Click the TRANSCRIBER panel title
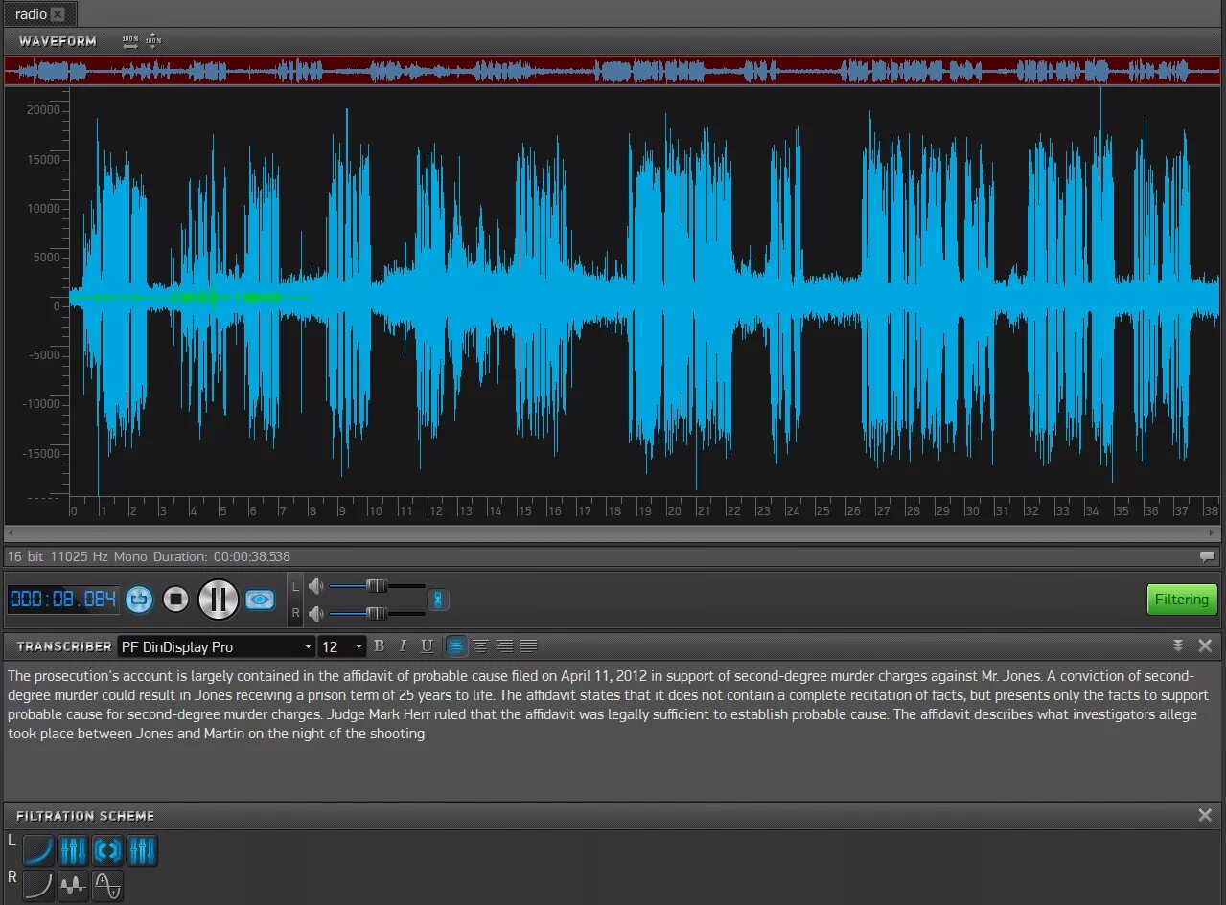Viewport: 1226px width, 905px height. coord(64,646)
